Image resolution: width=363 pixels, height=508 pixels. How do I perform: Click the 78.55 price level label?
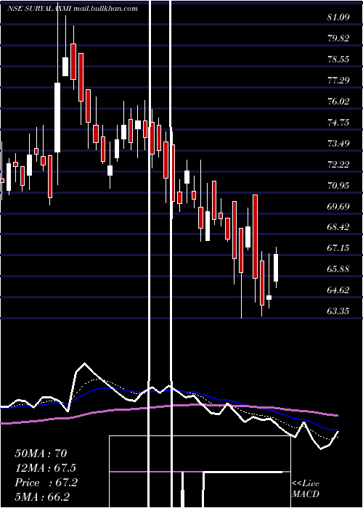[x=338, y=60]
